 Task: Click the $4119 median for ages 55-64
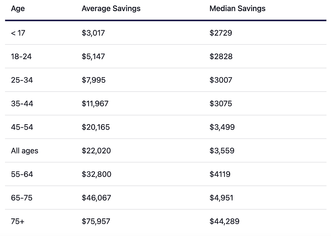click(x=220, y=174)
